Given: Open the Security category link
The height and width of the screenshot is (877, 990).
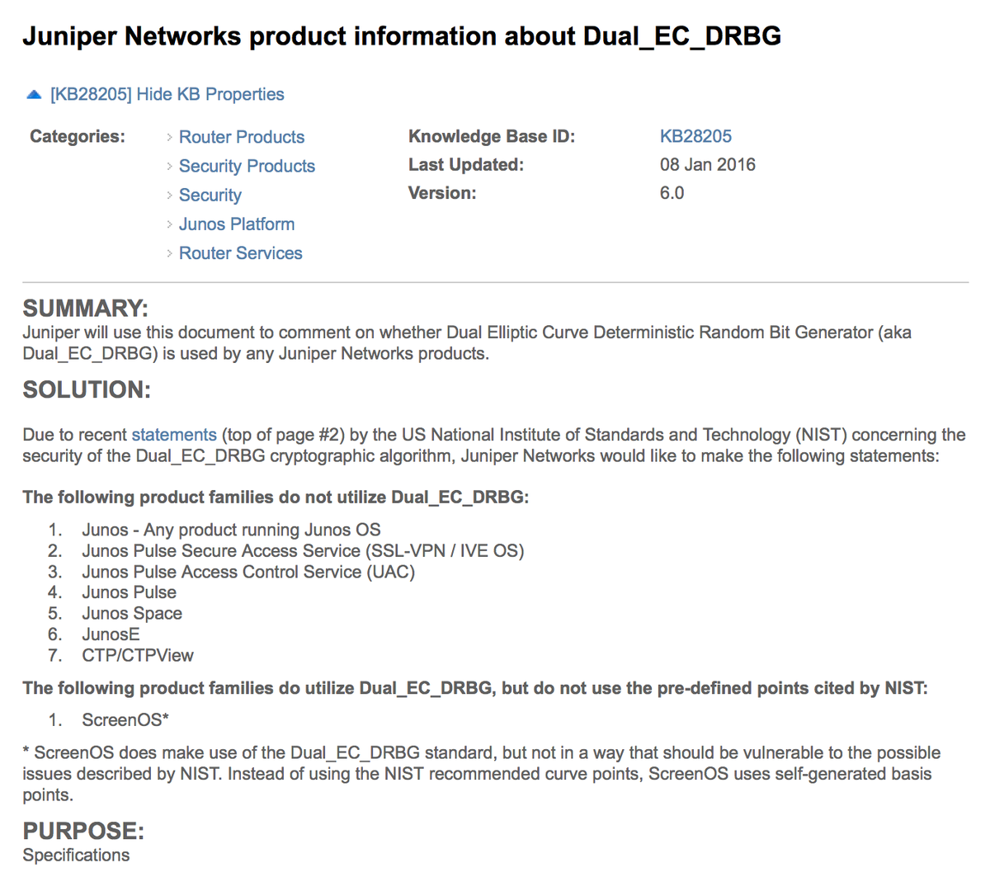Looking at the screenshot, I should pyautogui.click(x=210, y=196).
